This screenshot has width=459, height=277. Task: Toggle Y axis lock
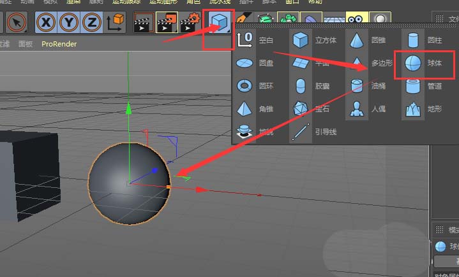coord(69,22)
